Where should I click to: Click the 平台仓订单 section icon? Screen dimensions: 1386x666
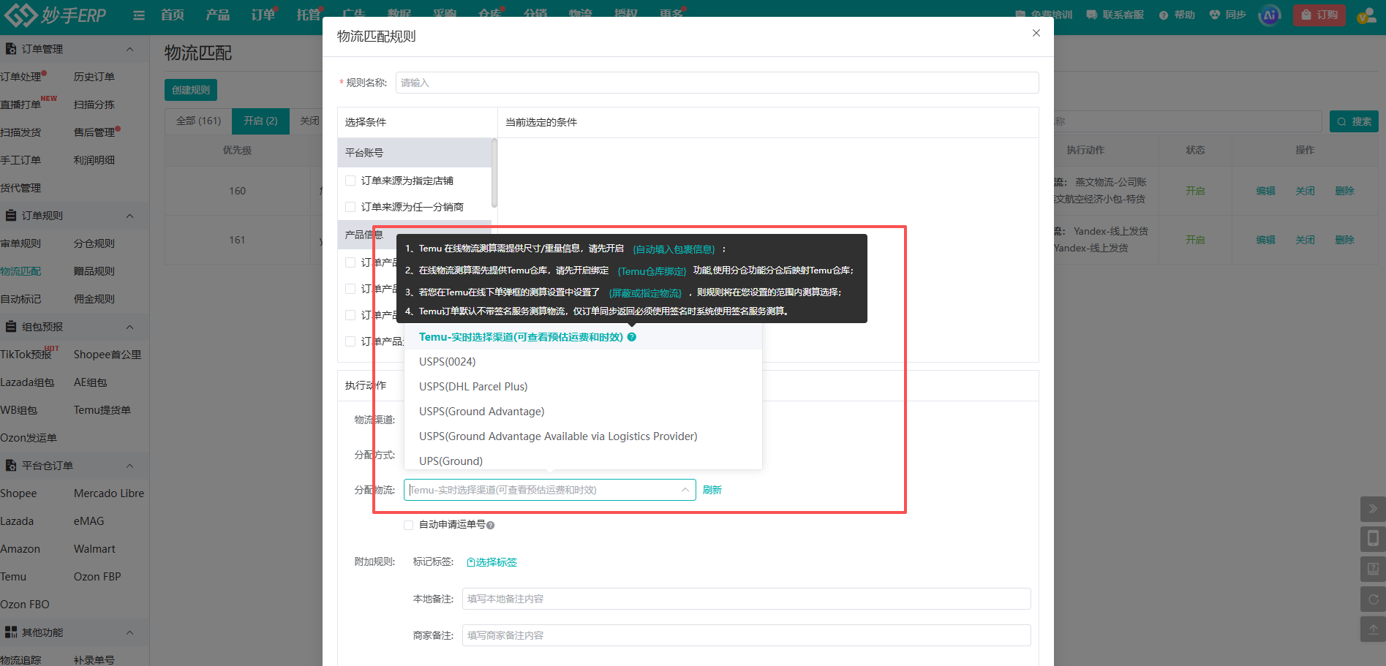pos(11,466)
